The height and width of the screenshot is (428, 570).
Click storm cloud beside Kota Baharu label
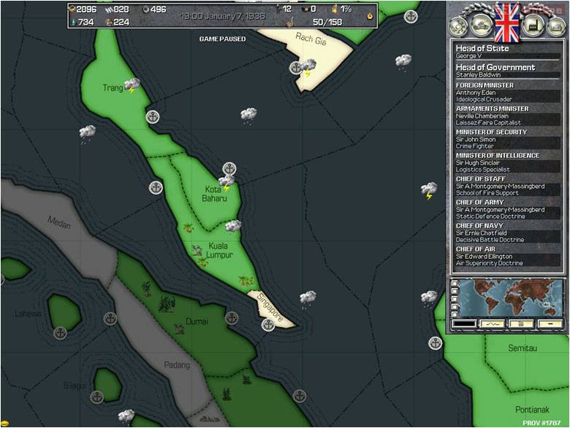227,183
